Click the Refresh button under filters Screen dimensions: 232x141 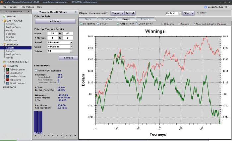click(x=68, y=58)
